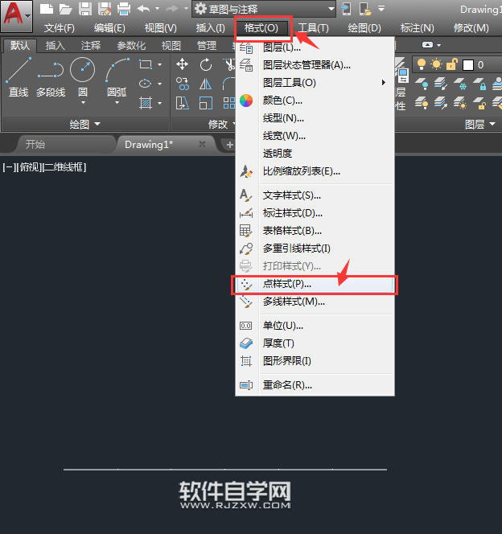Select the Rectangle tool icon
The height and width of the screenshot is (534, 502).
pos(146,64)
